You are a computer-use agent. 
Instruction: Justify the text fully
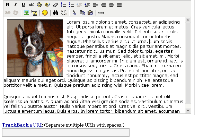point(119,5)
